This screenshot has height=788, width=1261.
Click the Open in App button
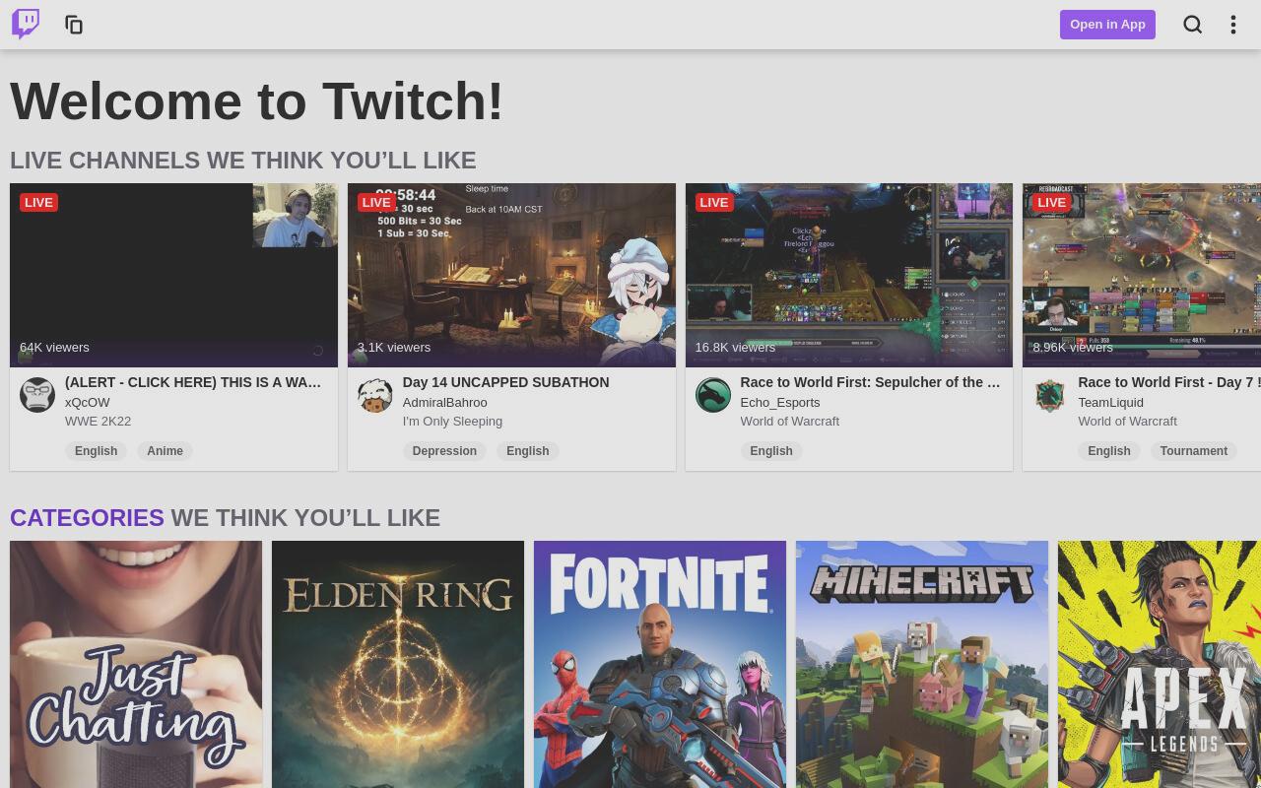(x=1107, y=25)
